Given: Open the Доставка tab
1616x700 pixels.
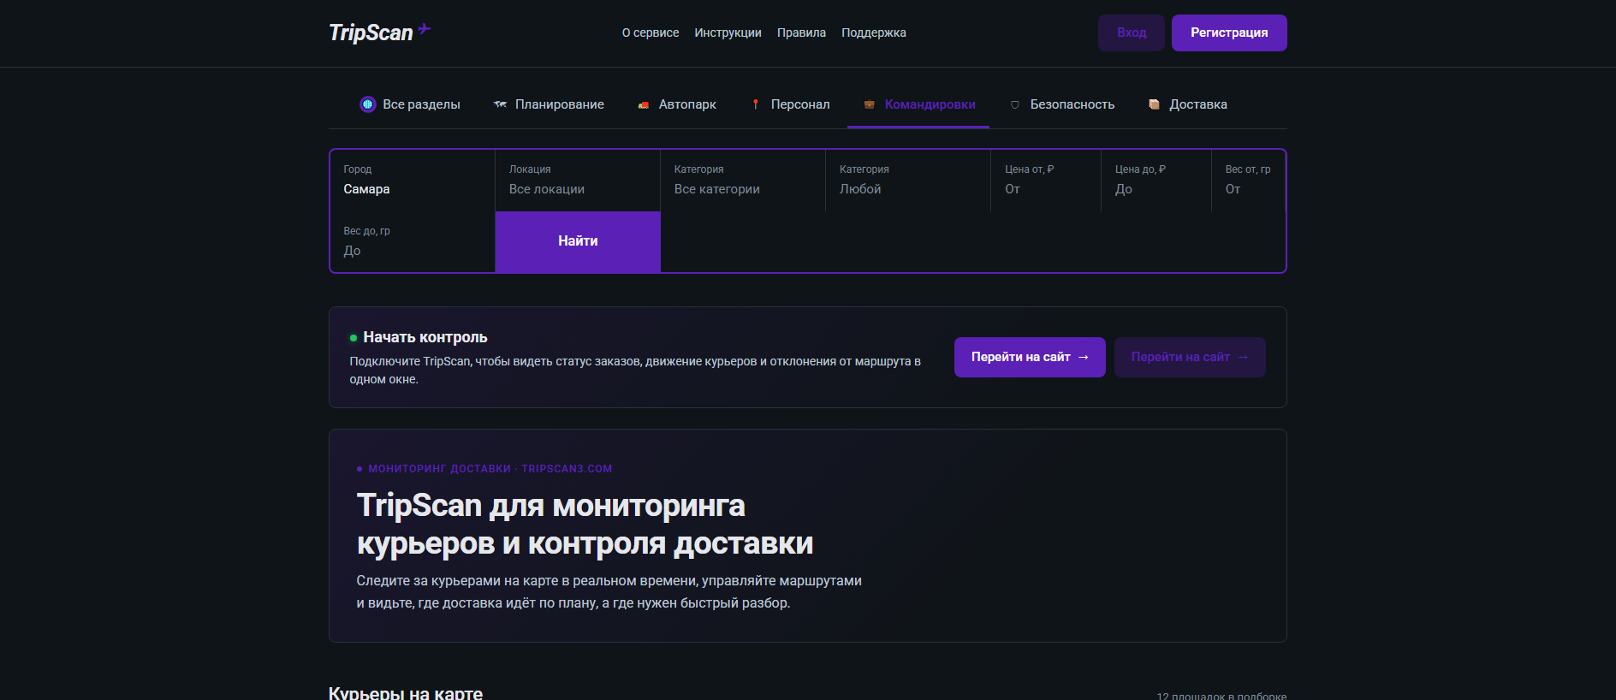Looking at the screenshot, I should (1188, 104).
